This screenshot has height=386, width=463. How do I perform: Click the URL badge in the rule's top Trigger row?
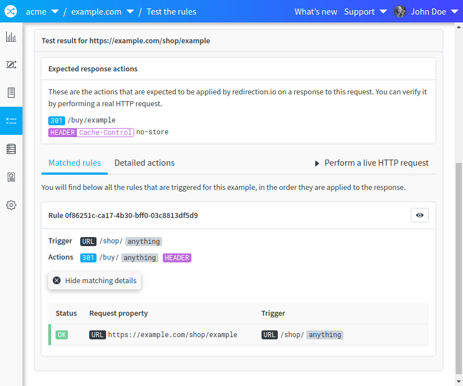click(88, 242)
